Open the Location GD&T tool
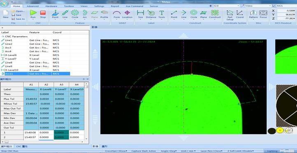Viewport: 297px width, 153px height. click(127, 14)
